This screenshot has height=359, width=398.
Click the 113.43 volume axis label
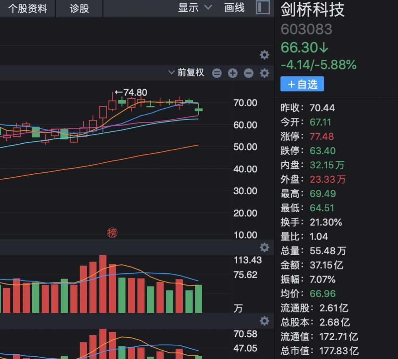tap(248, 260)
